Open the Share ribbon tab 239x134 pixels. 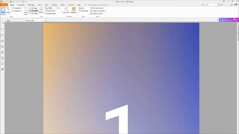62,5
